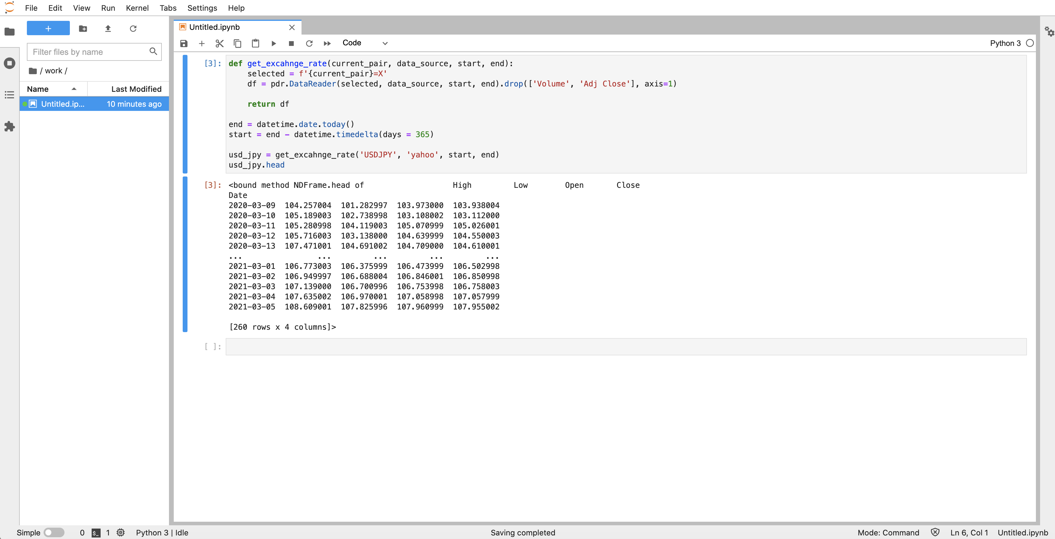The height and width of the screenshot is (539, 1055).
Task: Restart kernel and run all cells
Action: point(327,43)
